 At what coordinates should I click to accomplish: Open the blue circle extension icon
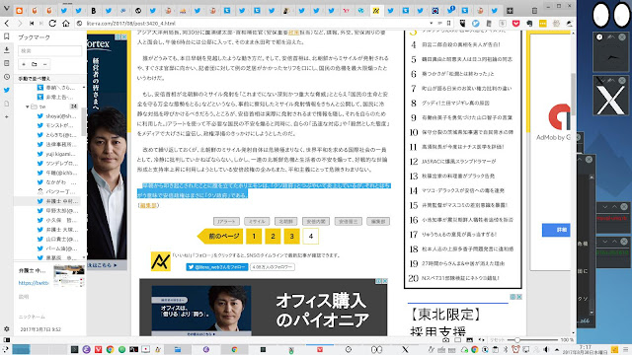coord(476,24)
